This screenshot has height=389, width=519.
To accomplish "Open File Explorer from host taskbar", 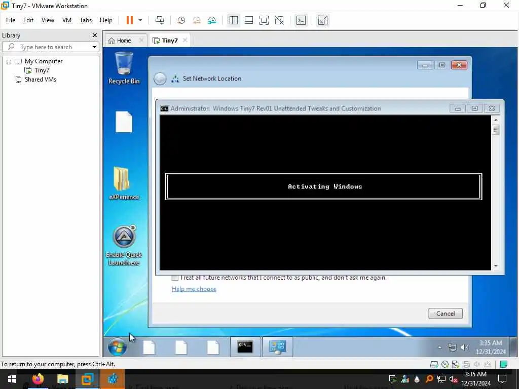I will 62,379.
